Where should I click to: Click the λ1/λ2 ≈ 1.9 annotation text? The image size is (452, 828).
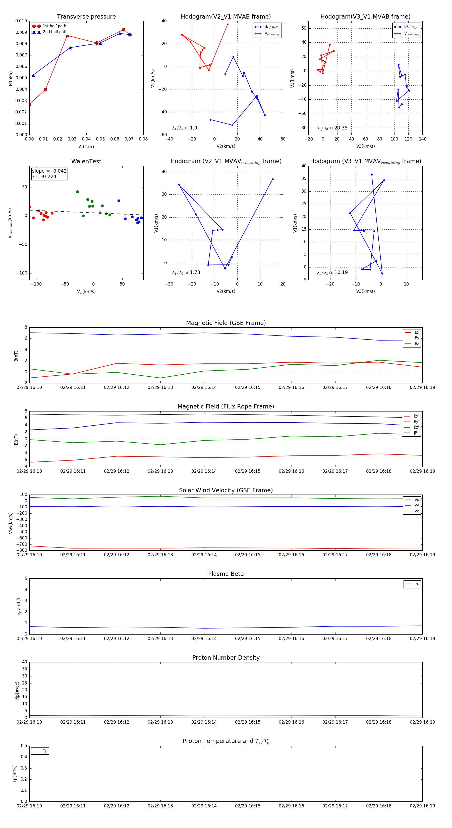tap(185, 128)
